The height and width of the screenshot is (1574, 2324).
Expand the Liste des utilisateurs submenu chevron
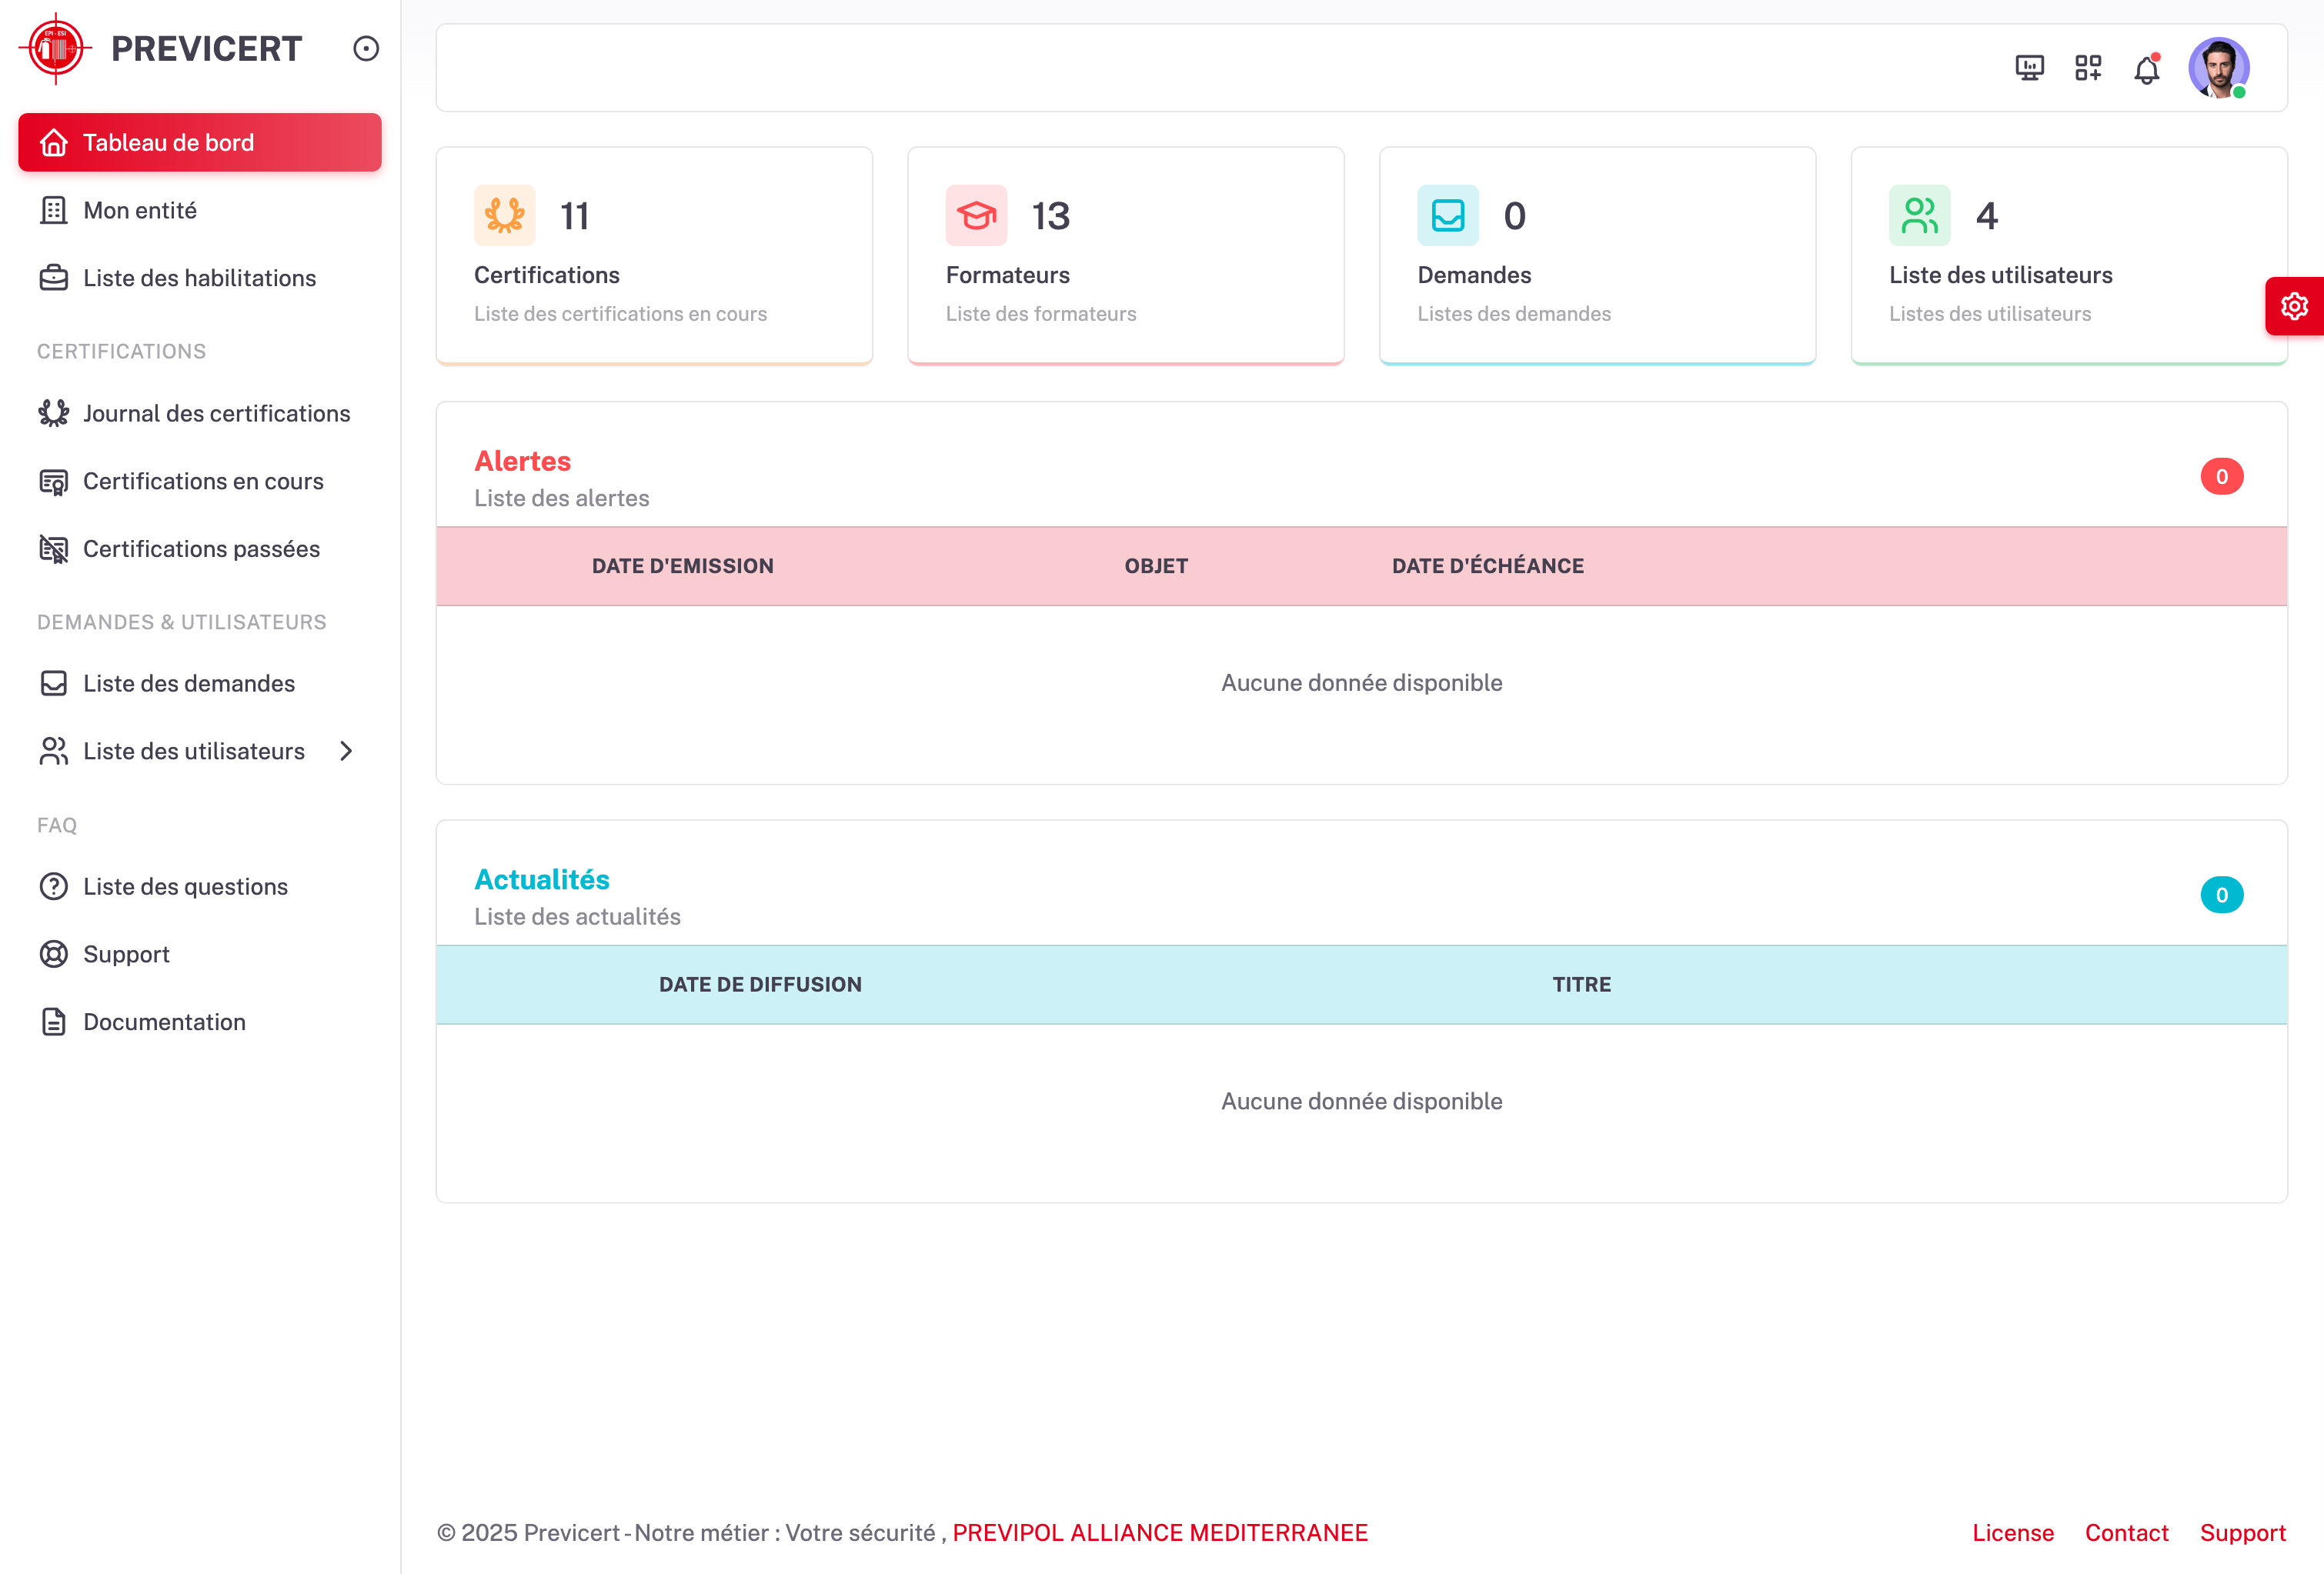346,751
